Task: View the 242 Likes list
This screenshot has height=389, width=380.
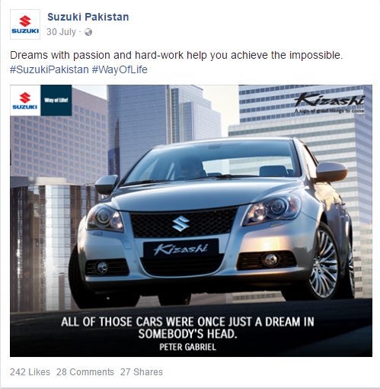Action: 30,372
